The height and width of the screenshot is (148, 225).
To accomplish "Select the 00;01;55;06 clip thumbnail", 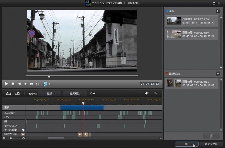I will tap(174, 21).
